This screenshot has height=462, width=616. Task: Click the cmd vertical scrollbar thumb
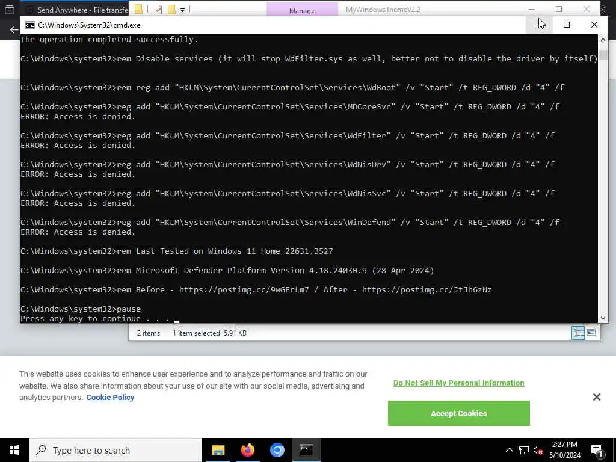pos(603,54)
